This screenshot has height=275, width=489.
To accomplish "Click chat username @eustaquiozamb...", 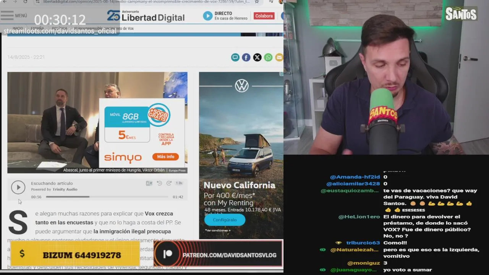I will 350,191.
